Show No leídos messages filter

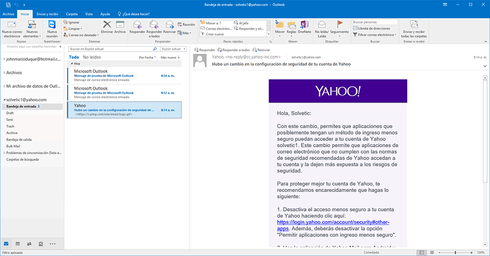(x=92, y=57)
